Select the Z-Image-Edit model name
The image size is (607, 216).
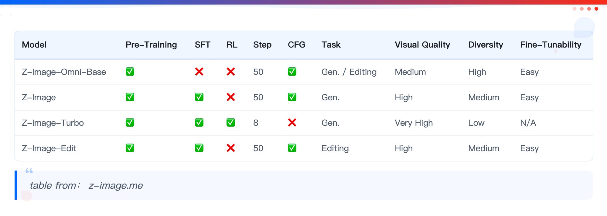49,148
